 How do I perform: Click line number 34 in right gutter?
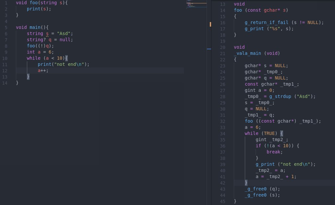coord(222,134)
